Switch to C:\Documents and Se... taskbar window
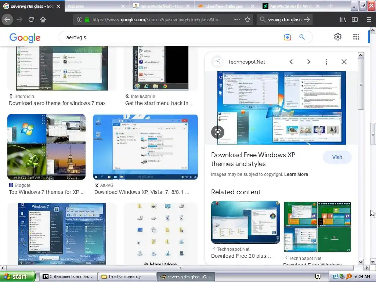 click(x=68, y=276)
